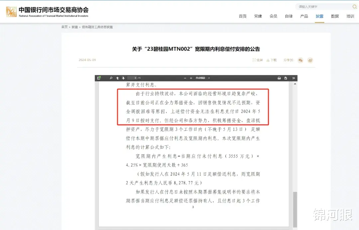The width and height of the screenshot is (359, 230).
Task: Open find-in-document magnifier in PDF toolbar
Action: click(111, 78)
